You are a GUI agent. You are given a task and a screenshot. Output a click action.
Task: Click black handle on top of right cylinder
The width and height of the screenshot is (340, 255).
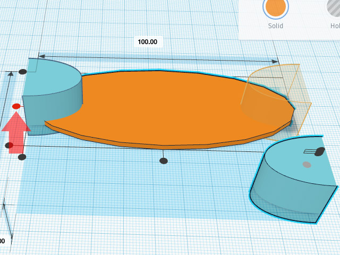pos(319,152)
